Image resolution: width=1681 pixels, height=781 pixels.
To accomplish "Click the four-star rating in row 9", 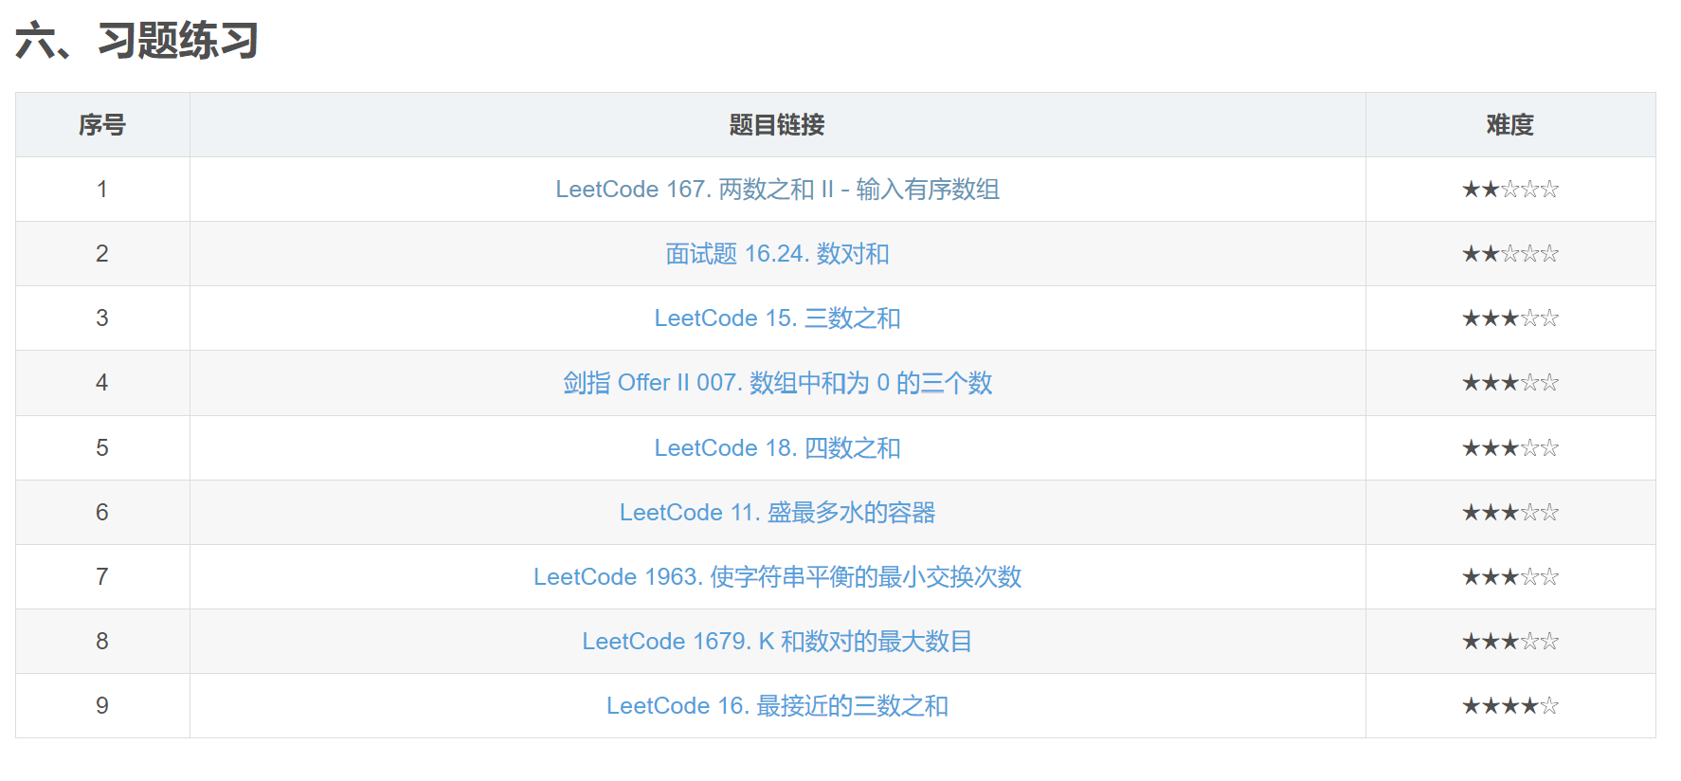I will [x=1510, y=706].
